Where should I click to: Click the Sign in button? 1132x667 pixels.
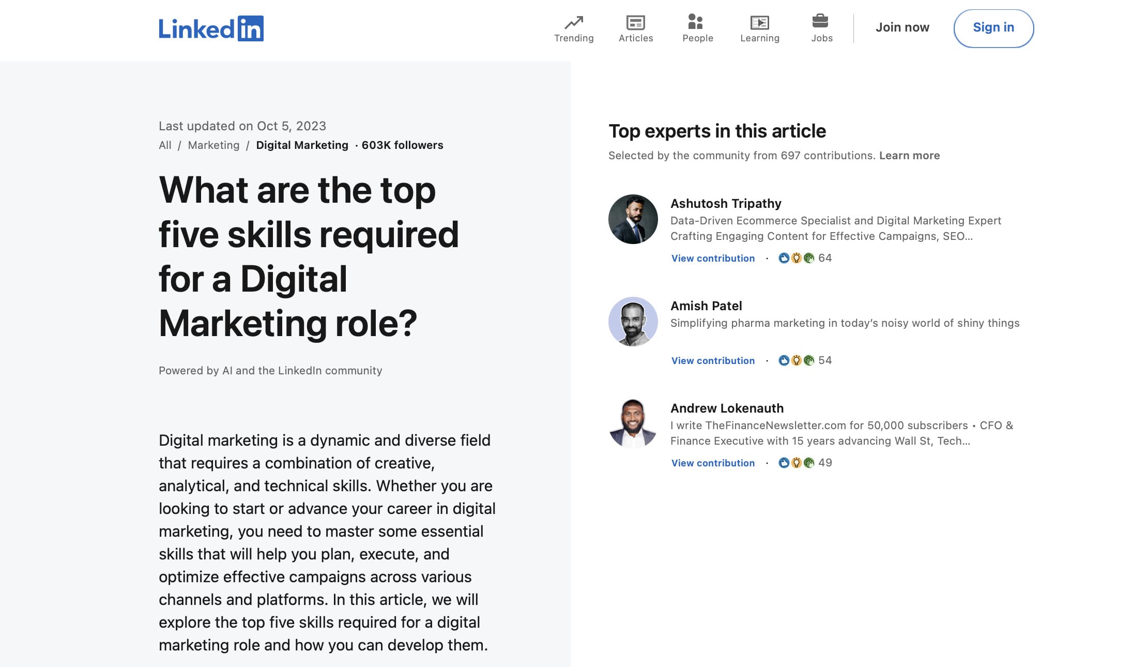(x=993, y=28)
